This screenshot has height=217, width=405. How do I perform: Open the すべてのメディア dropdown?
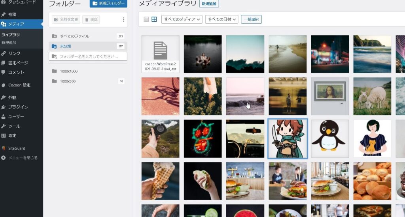(182, 19)
